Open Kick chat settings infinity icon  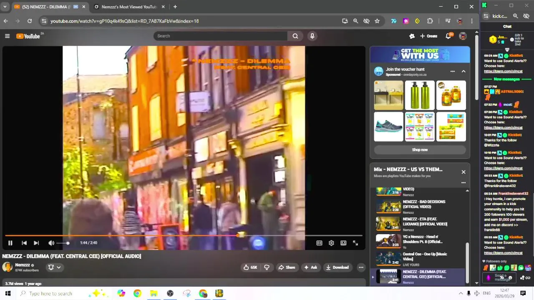pos(528,278)
